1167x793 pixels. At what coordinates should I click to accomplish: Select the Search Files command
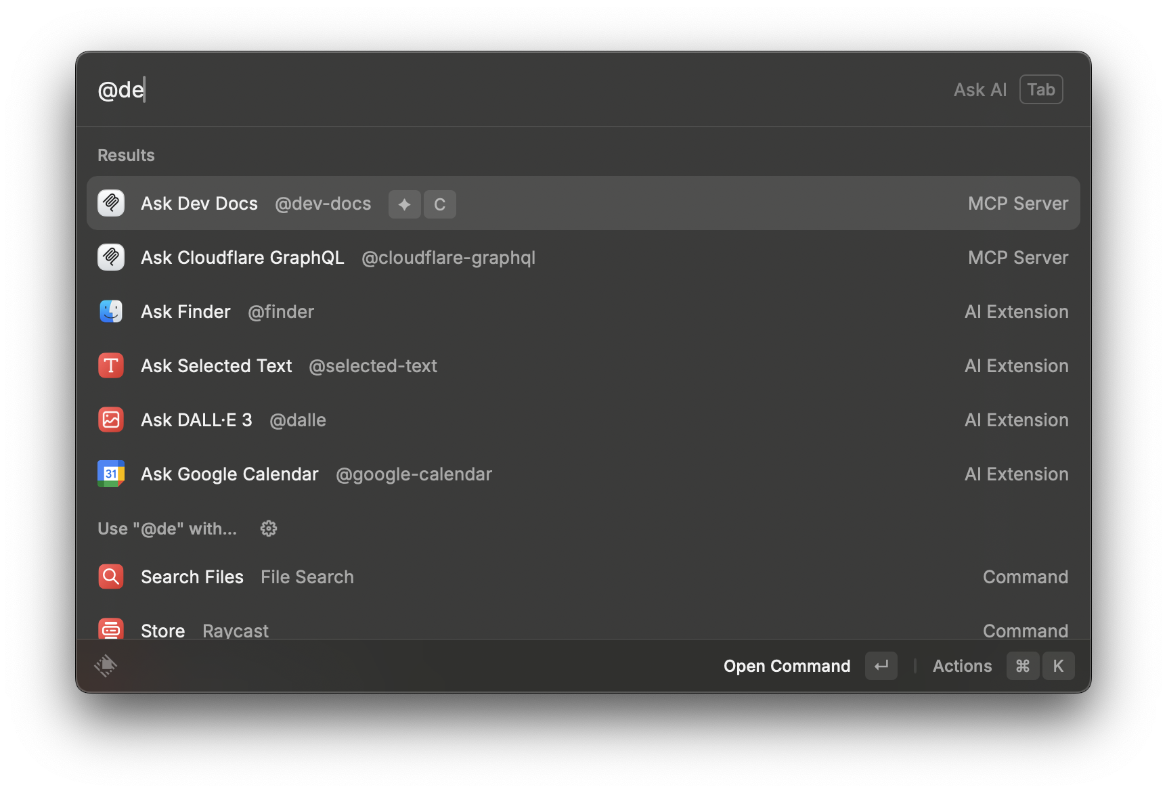[x=583, y=576]
